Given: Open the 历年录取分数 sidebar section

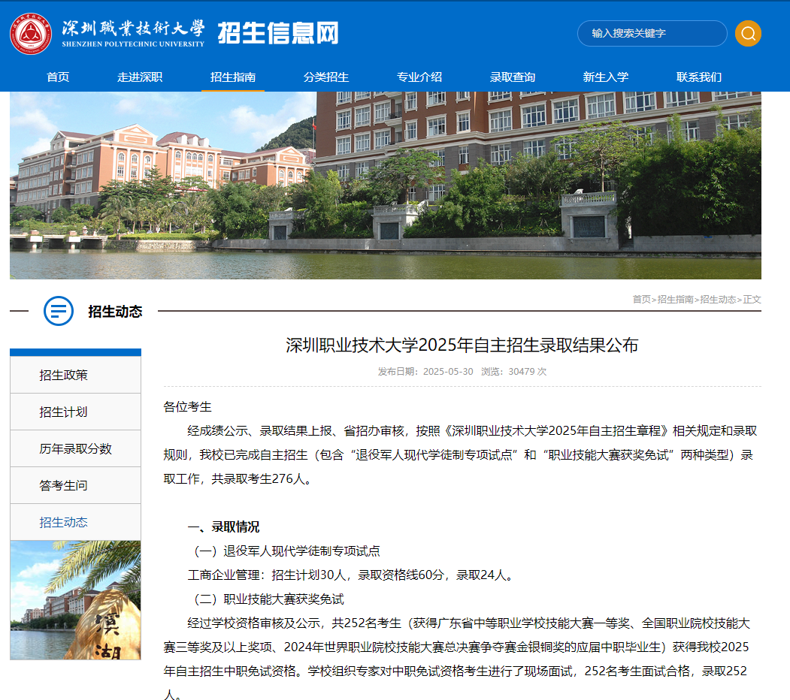Looking at the screenshot, I should click(75, 448).
